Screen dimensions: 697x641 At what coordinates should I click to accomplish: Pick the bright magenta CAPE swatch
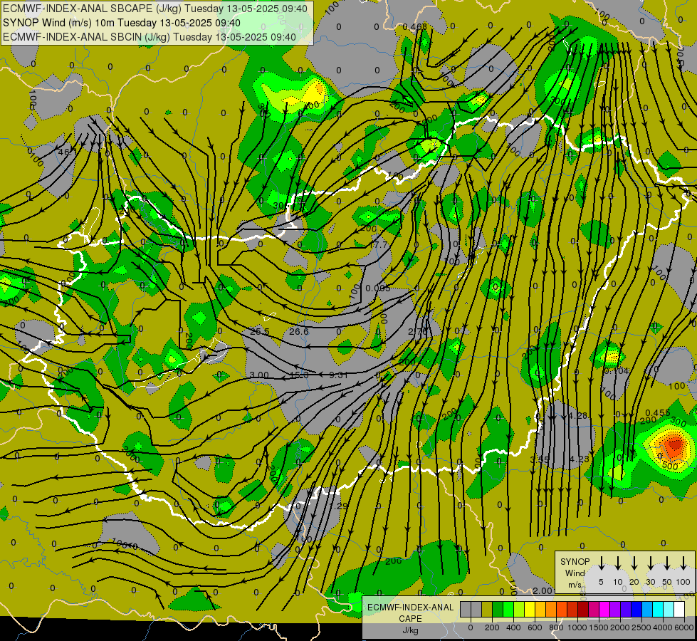pos(604,609)
